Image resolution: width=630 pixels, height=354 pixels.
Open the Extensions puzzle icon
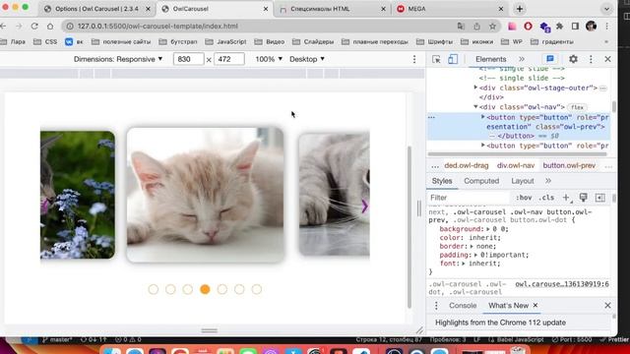pyautogui.click(x=560, y=27)
